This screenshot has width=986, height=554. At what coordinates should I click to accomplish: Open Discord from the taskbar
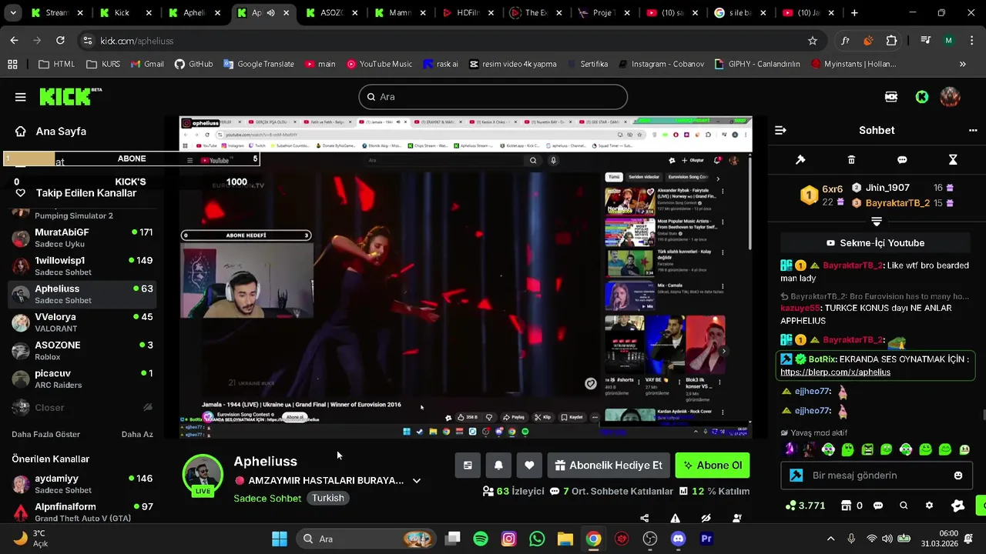tap(678, 539)
